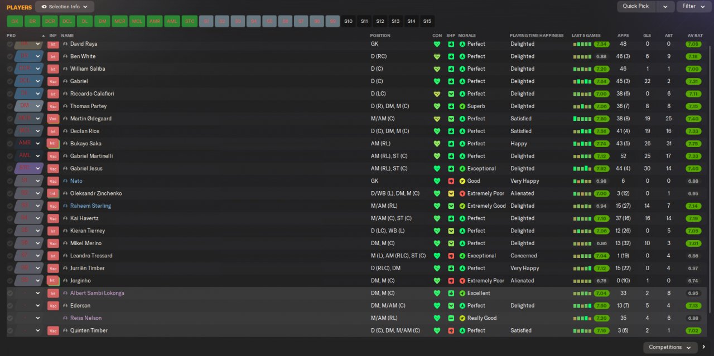Expand the Quick Pick arrow menu
714x356 pixels.
(x=665, y=6)
